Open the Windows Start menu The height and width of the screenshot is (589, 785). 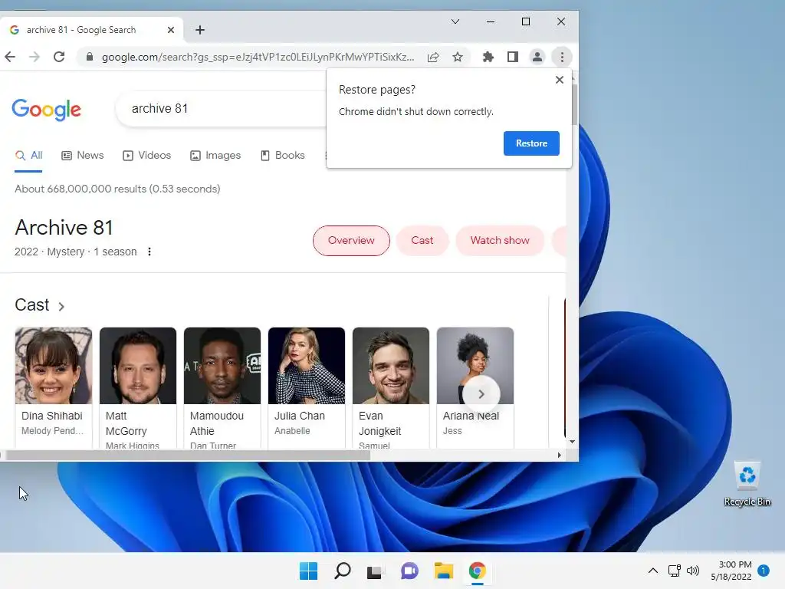click(x=308, y=571)
